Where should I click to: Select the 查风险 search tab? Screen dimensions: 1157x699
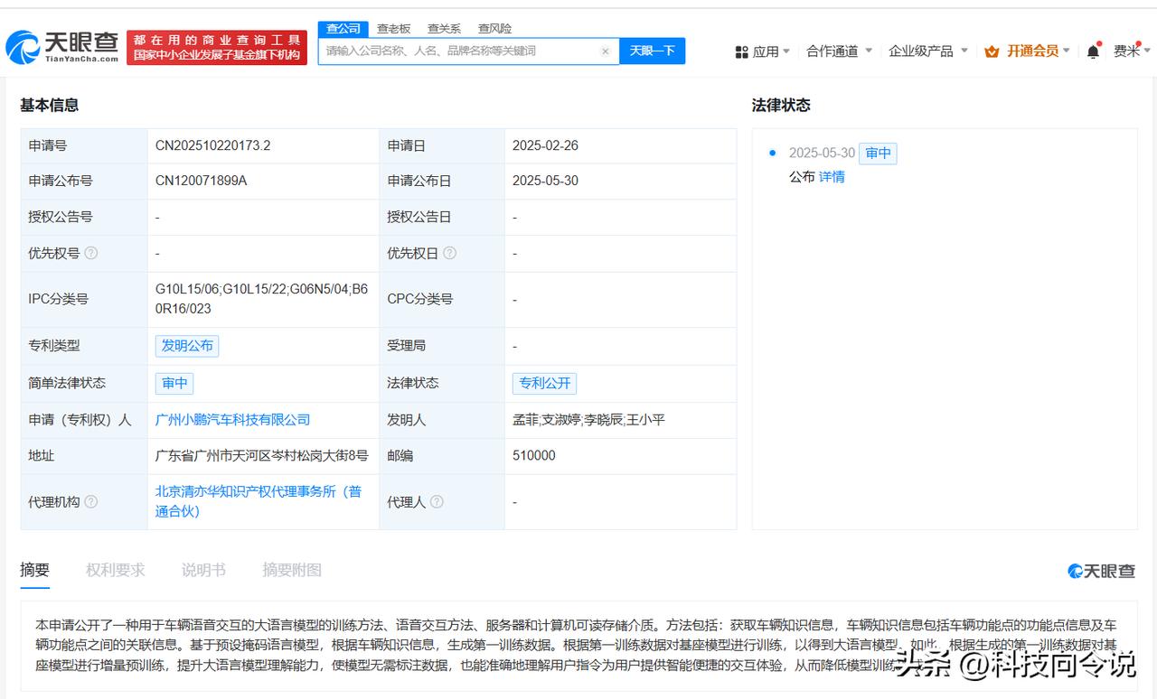click(494, 29)
